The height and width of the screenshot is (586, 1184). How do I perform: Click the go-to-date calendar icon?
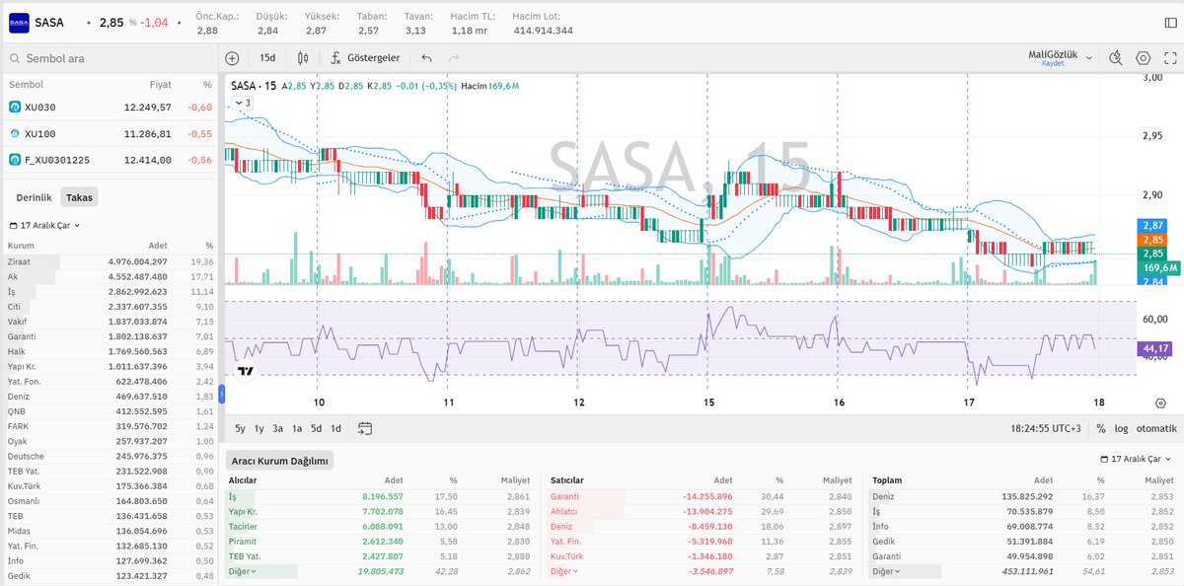[364, 428]
